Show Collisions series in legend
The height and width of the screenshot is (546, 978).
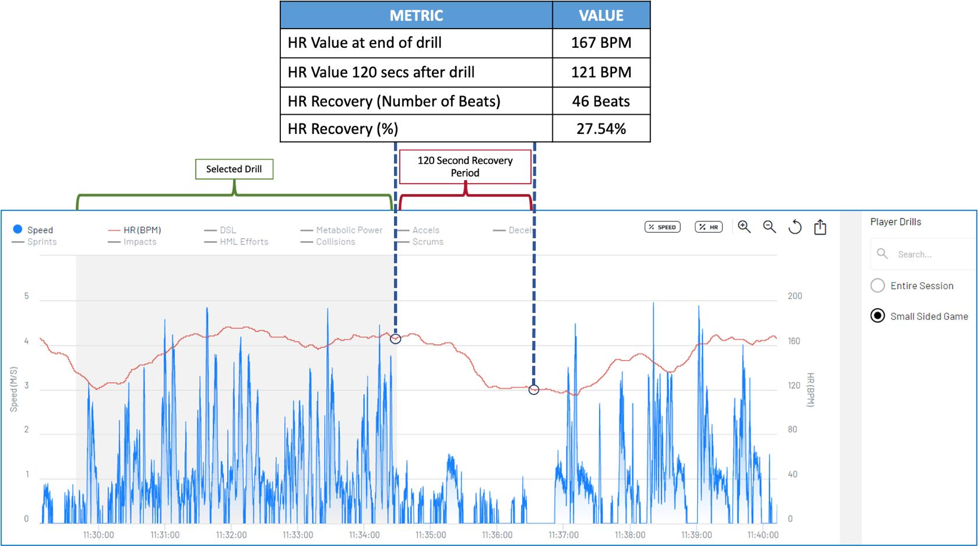328,241
